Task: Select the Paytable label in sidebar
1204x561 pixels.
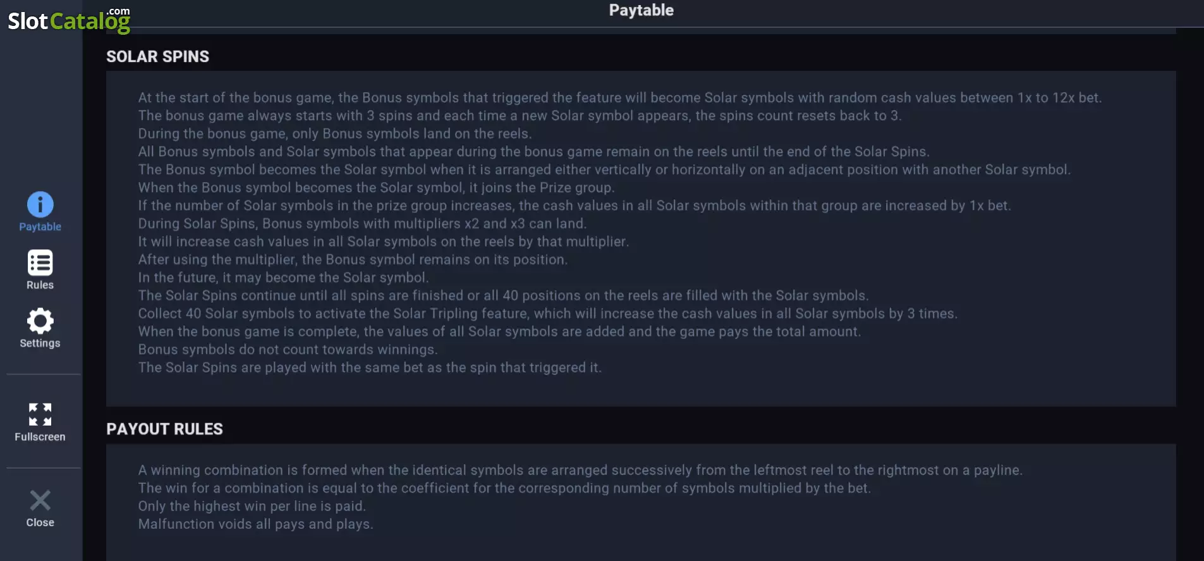Action: click(40, 226)
